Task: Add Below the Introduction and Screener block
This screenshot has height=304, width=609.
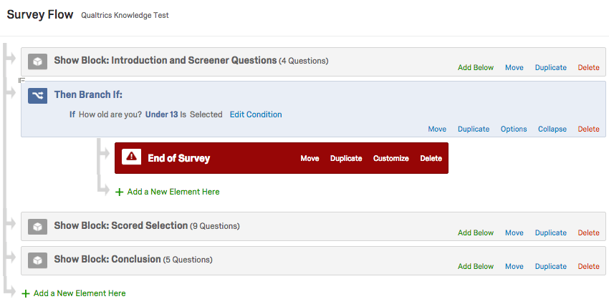Action: click(476, 68)
